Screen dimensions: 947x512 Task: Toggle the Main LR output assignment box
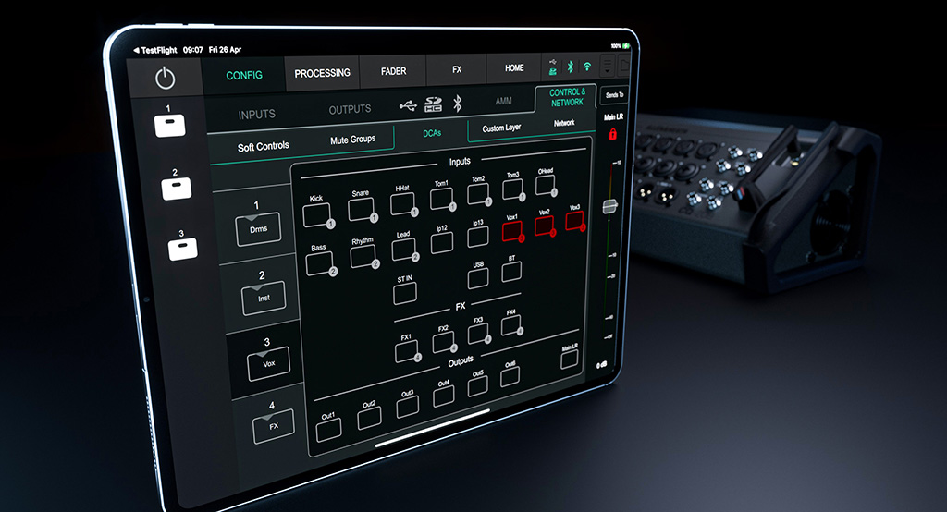tap(569, 360)
